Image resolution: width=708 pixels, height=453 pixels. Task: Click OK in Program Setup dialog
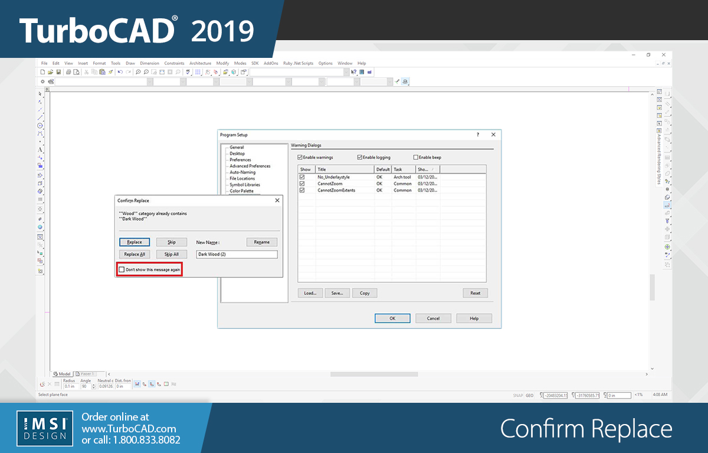[x=392, y=318]
